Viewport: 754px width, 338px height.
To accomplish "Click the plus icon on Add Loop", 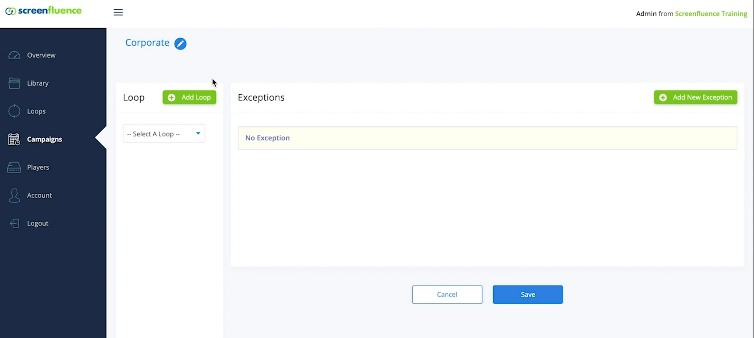I will [172, 97].
